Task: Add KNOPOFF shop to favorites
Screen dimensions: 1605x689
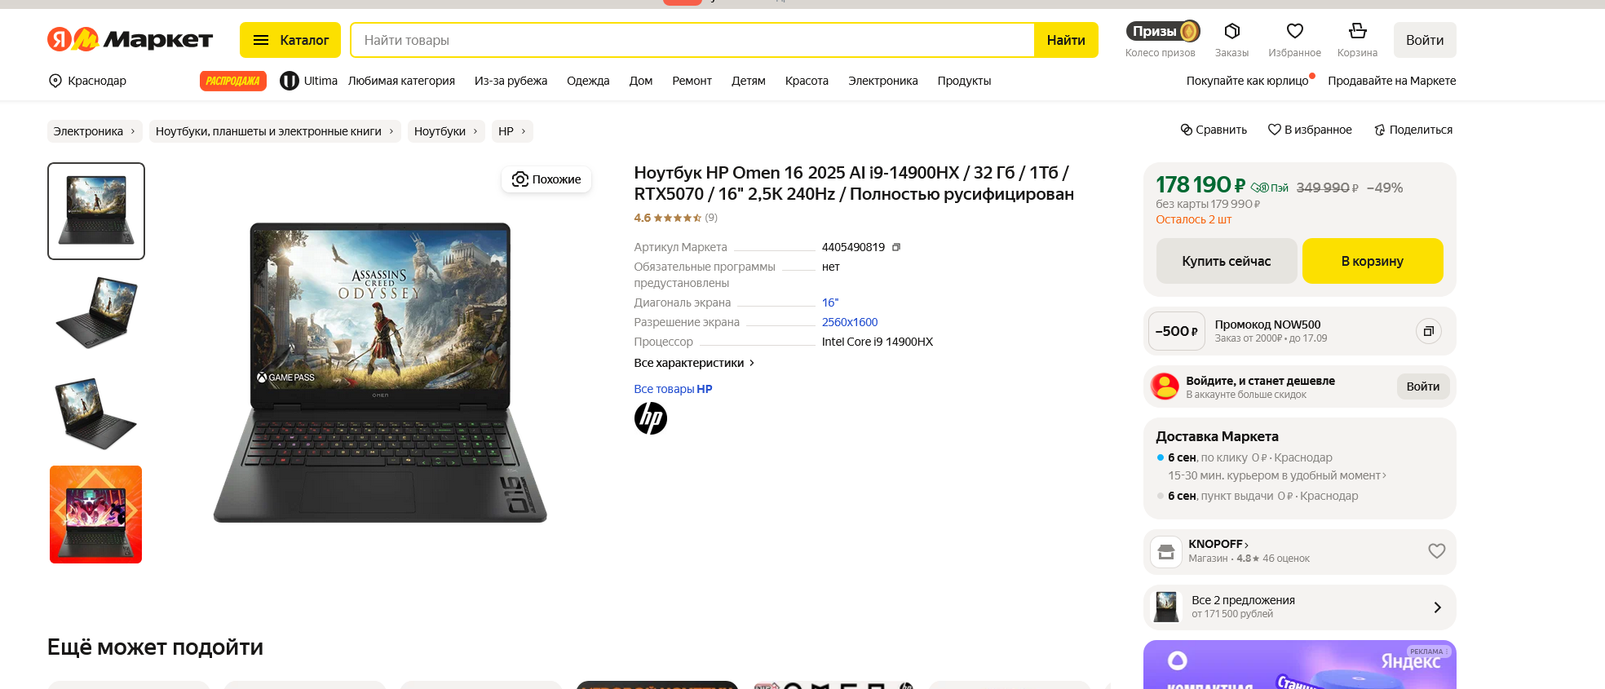Action: [1437, 551]
